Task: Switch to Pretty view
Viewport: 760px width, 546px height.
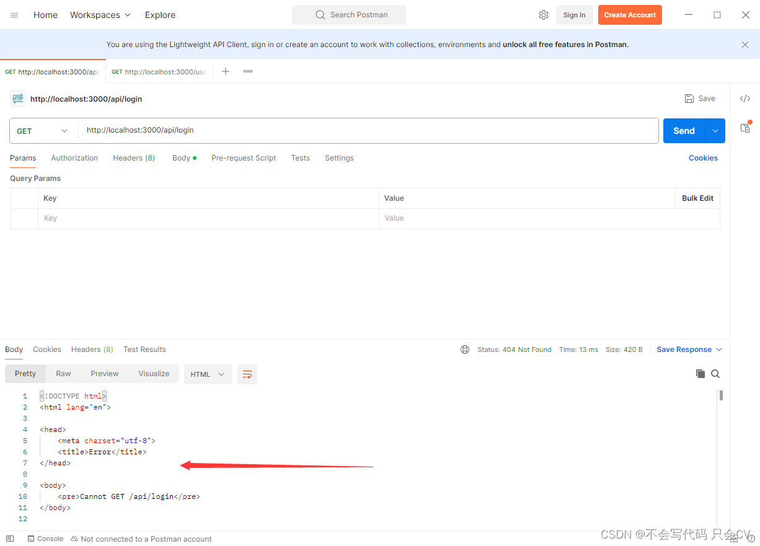Action: click(x=25, y=374)
